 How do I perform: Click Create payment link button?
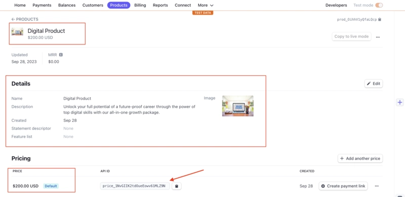(x=343, y=186)
